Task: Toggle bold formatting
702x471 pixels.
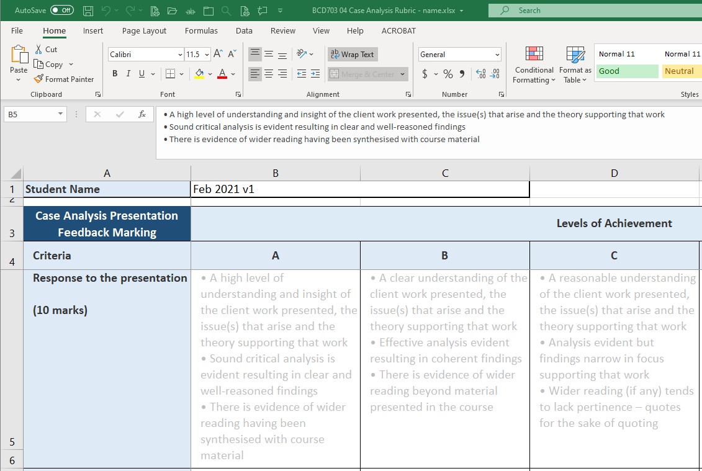Action: [114, 73]
